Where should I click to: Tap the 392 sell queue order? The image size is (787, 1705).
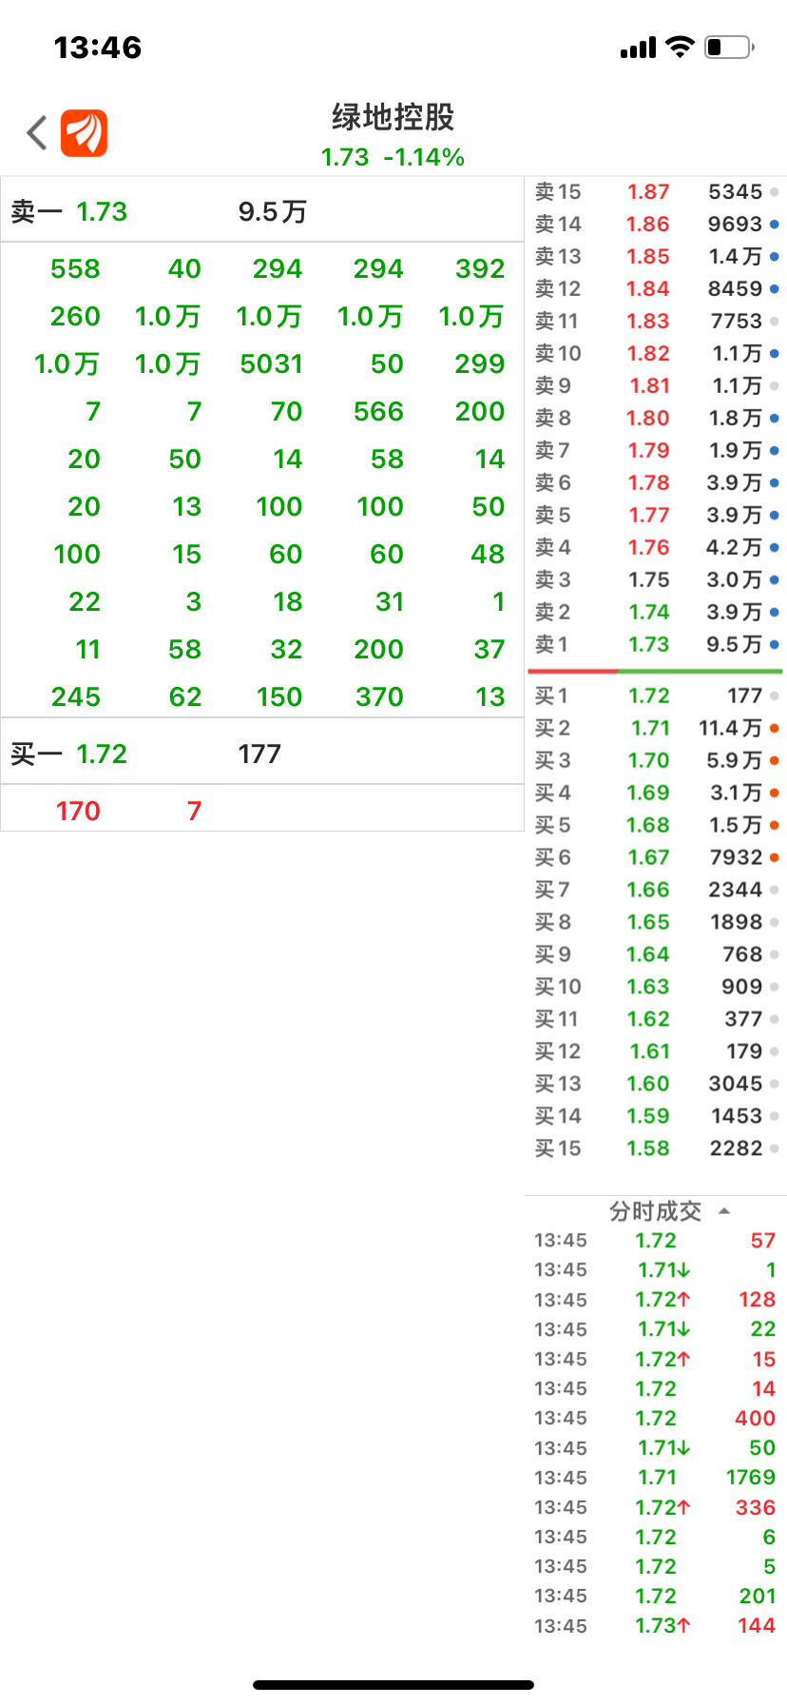click(480, 269)
